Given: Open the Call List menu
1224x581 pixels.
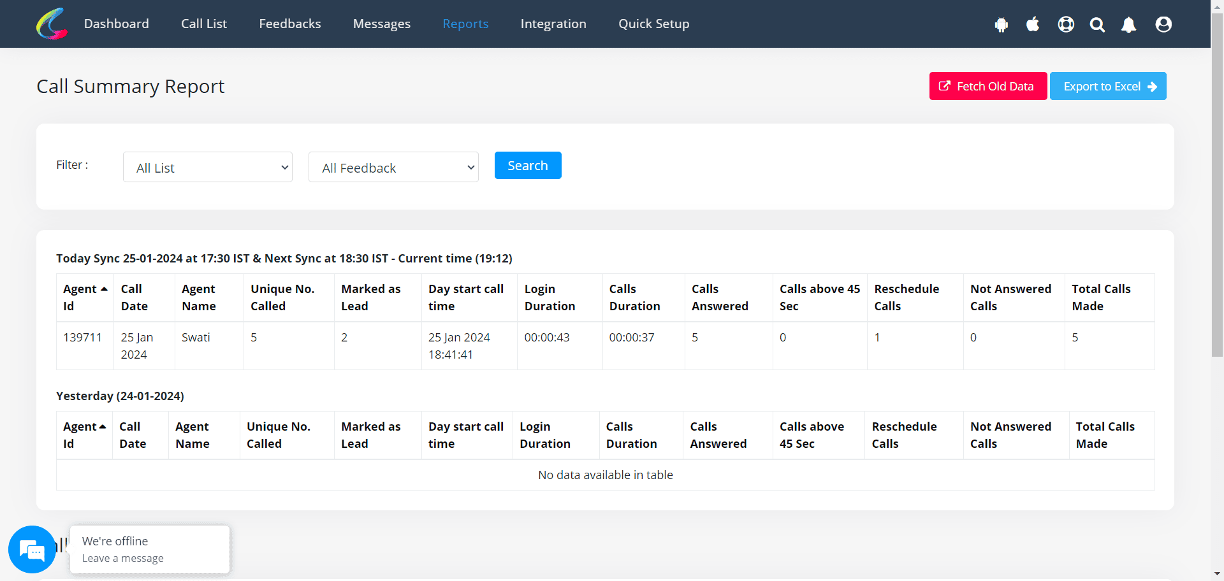Looking at the screenshot, I should coord(204,24).
